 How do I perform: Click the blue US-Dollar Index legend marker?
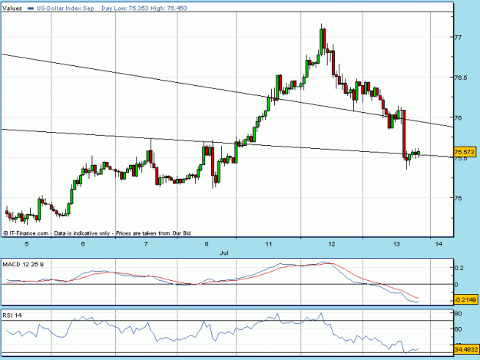(x=30, y=8)
